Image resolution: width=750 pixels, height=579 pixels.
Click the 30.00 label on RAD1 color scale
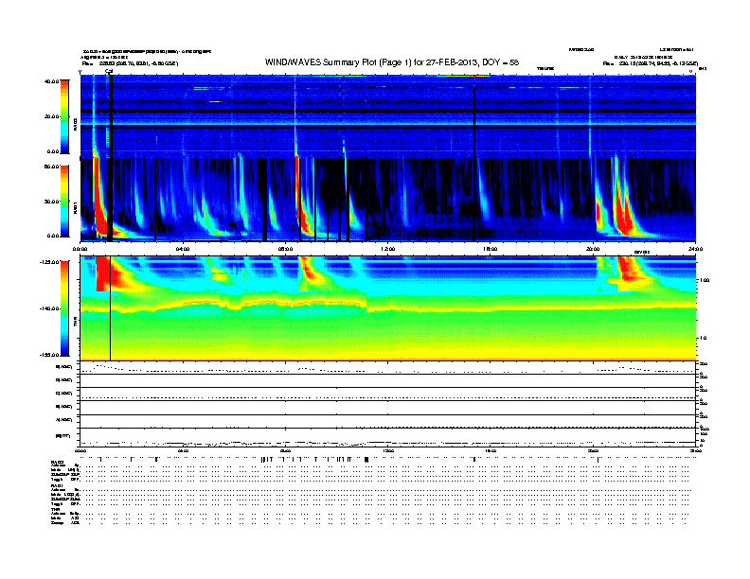click(x=51, y=202)
